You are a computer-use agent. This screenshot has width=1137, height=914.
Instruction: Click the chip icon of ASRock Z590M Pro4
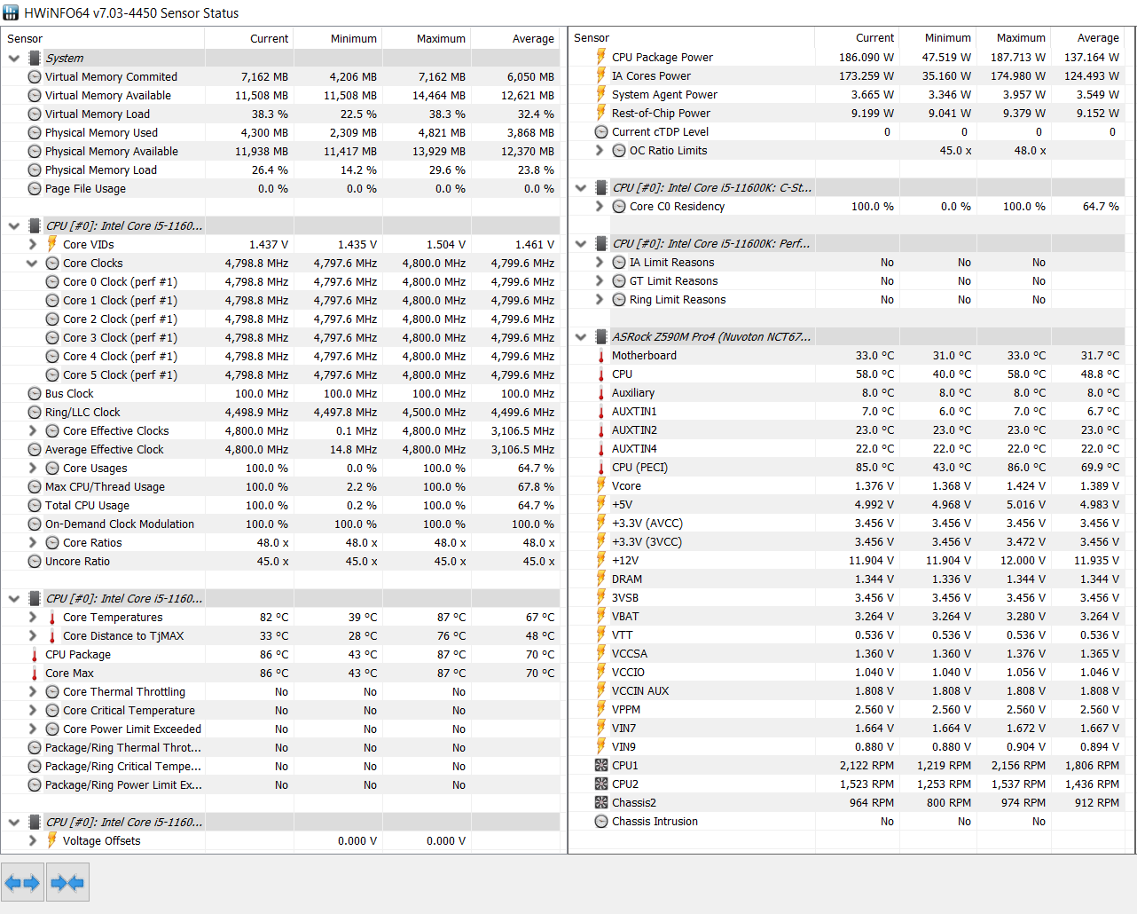pyautogui.click(x=601, y=336)
